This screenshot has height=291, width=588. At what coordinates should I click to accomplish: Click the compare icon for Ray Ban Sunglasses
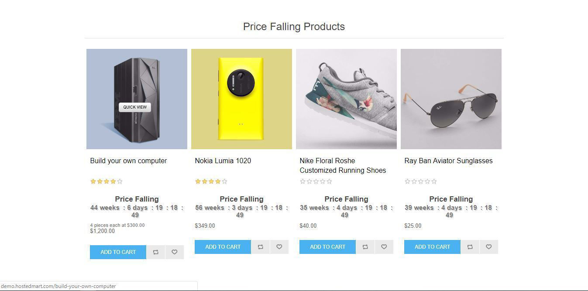[x=470, y=246]
